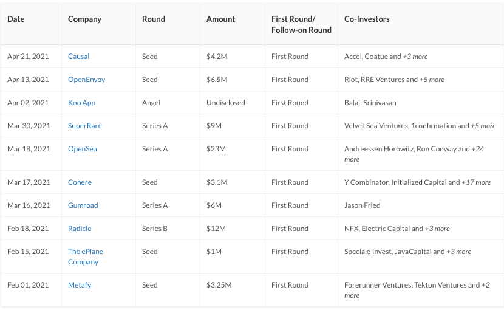Open the OpenEnvoy company link
504x310 pixels.
click(86, 80)
